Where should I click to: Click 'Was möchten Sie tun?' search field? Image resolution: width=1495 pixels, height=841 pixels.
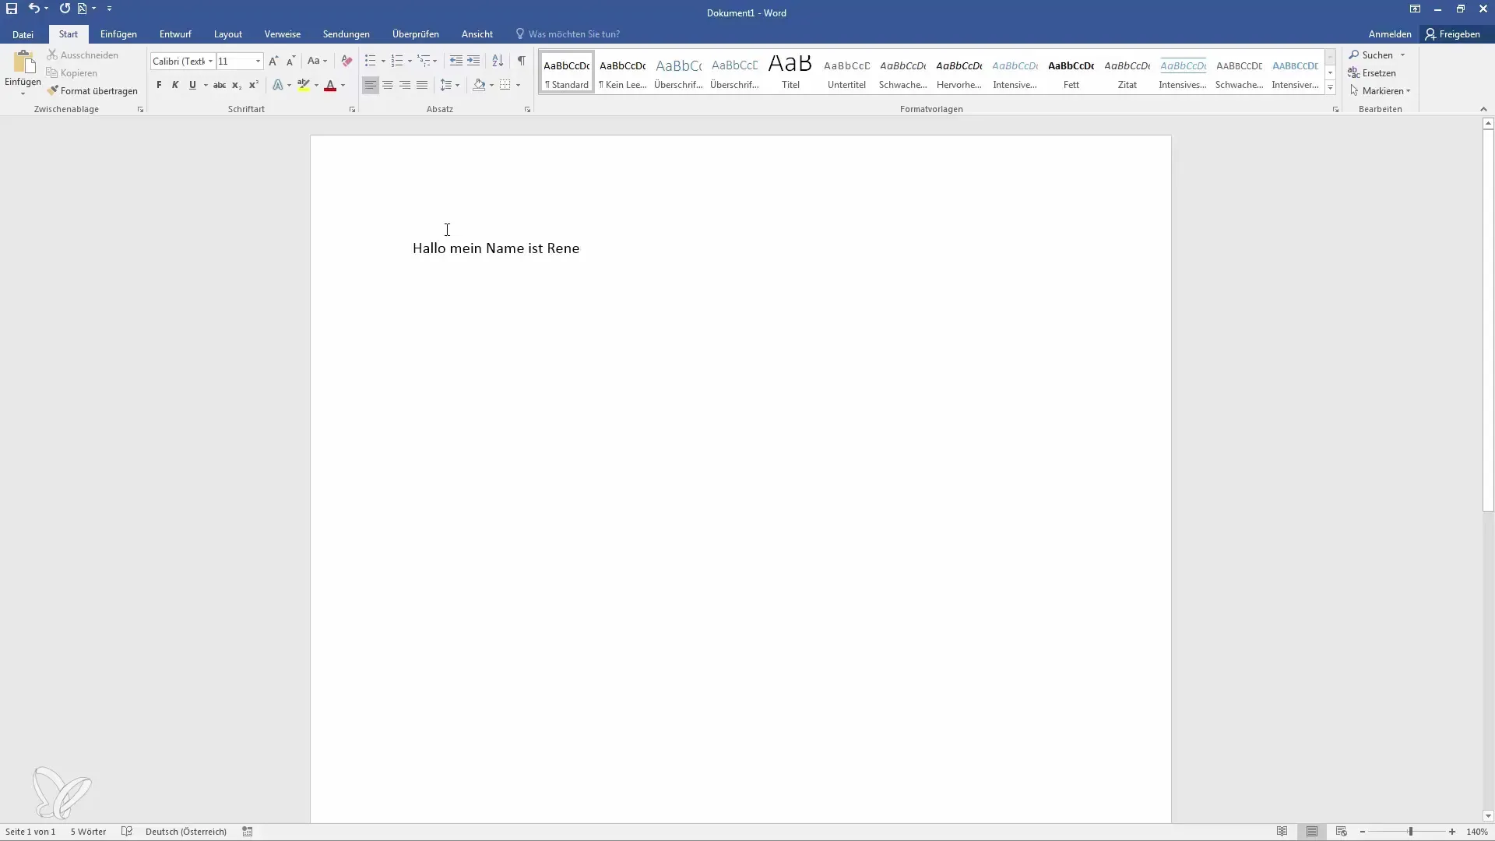click(574, 34)
